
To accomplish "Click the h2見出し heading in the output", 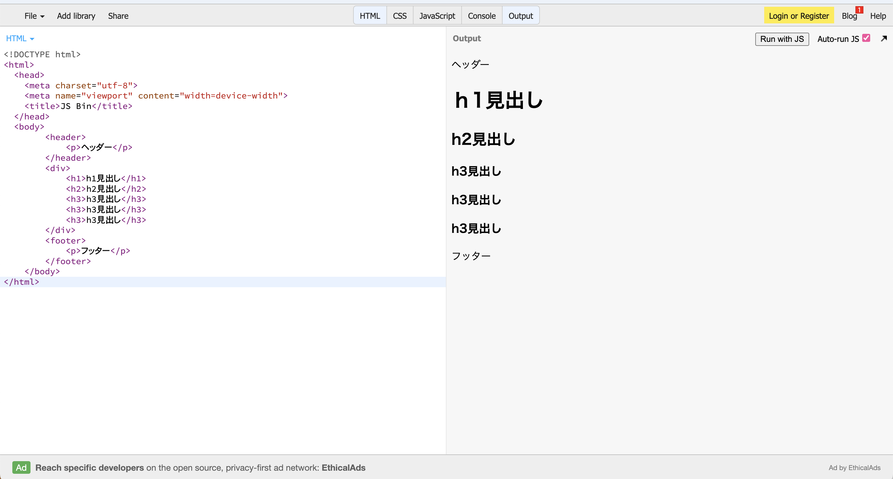I will [x=483, y=139].
